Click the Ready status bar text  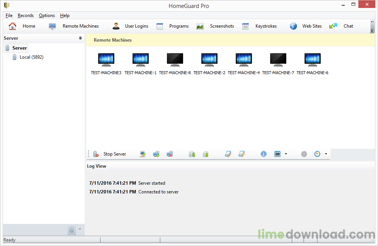pos(9,240)
